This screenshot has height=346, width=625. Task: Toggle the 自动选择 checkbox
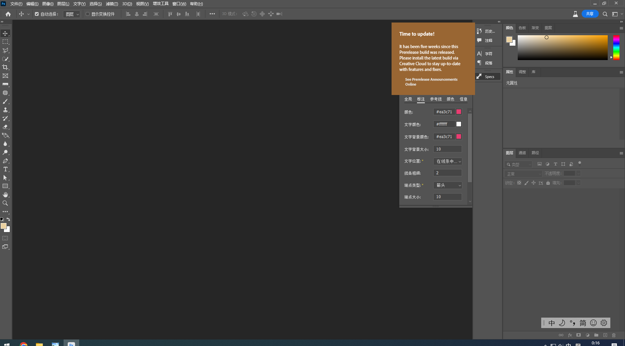[x=37, y=14]
